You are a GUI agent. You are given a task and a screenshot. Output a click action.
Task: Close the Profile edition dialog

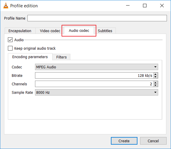click(x=162, y=6)
